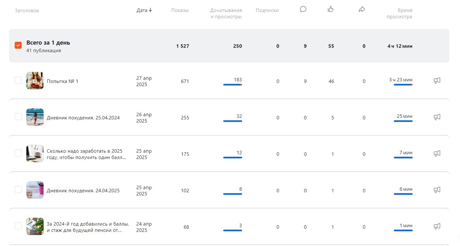This screenshot has width=460, height=246.
Task: Click megaphone icon for За 2024-й год post
Action: click(x=437, y=226)
